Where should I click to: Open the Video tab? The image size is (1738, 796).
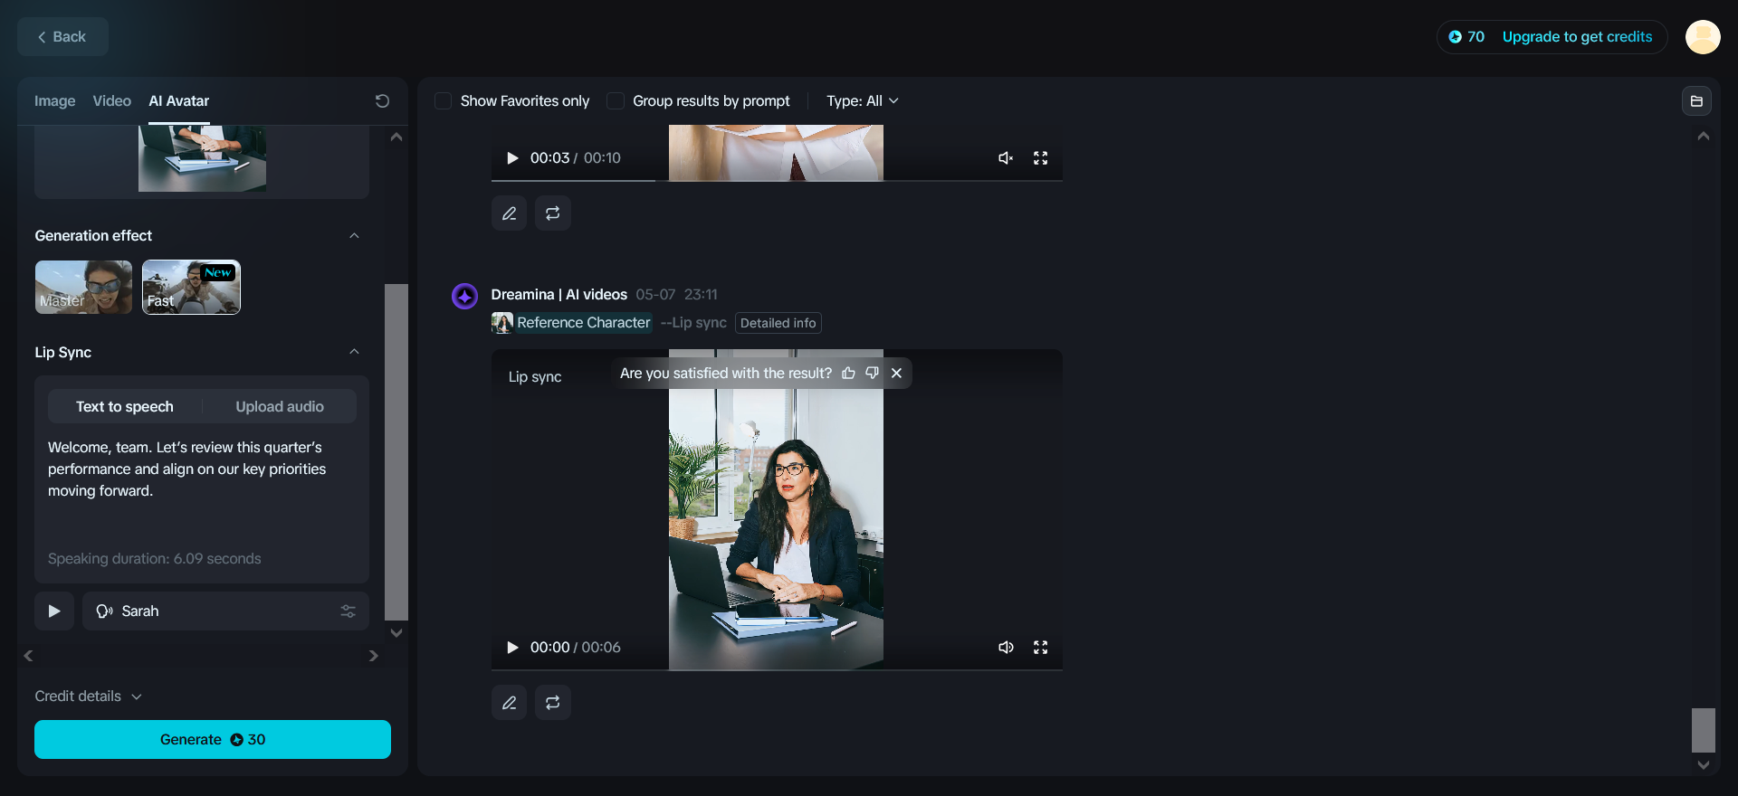[x=112, y=101]
